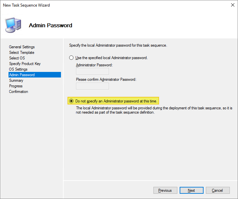
Task: Cancel the task sequence wizard
Action: pos(217,190)
